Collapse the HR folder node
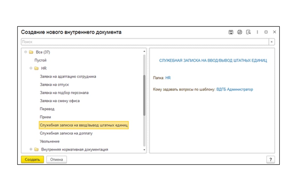Screen dimensions: 297x191 tap(31, 69)
